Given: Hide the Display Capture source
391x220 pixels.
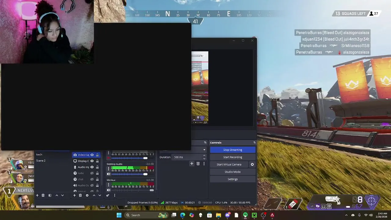Looking at the screenshot, I should click(x=92, y=161).
